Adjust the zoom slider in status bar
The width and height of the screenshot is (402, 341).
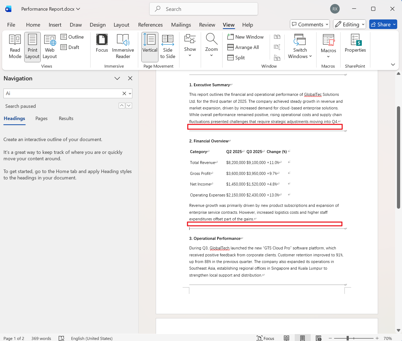click(348, 338)
